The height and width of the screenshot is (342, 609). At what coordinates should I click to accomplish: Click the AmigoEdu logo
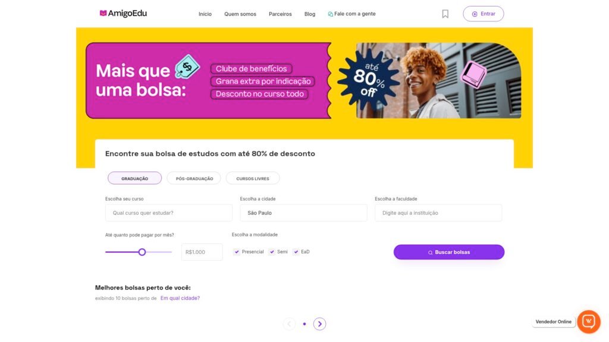click(123, 14)
